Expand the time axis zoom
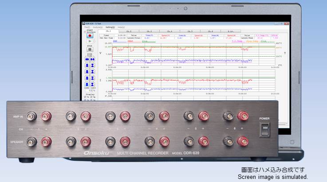 coord(87,59)
